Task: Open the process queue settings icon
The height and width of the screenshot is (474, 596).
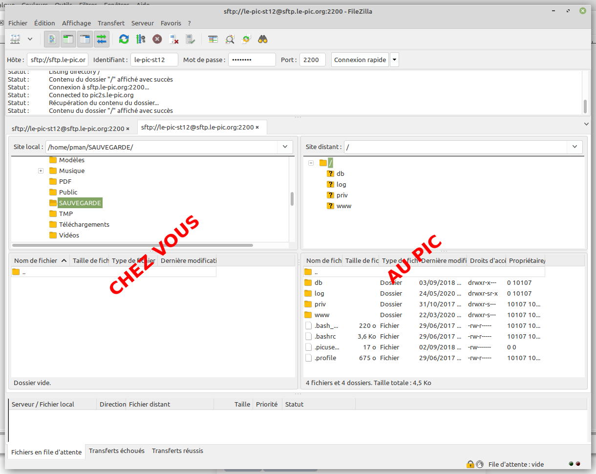Action: 141,39
